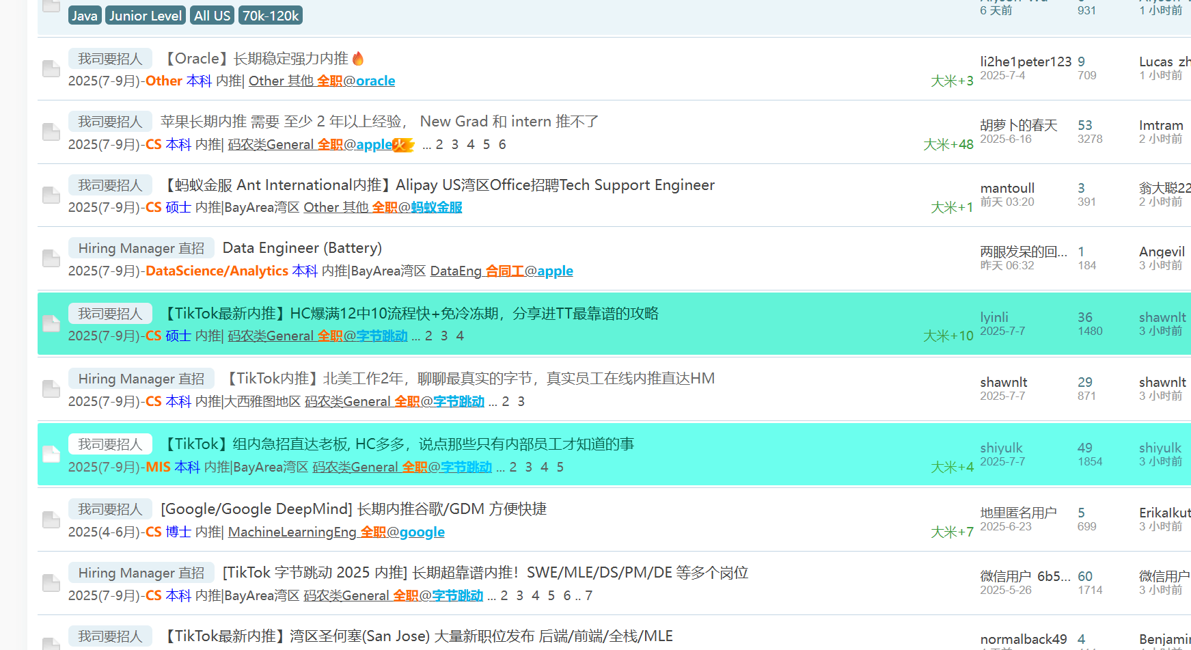Image resolution: width=1191 pixels, height=650 pixels.
Task: Click the oracle company tag
Action: [375, 81]
